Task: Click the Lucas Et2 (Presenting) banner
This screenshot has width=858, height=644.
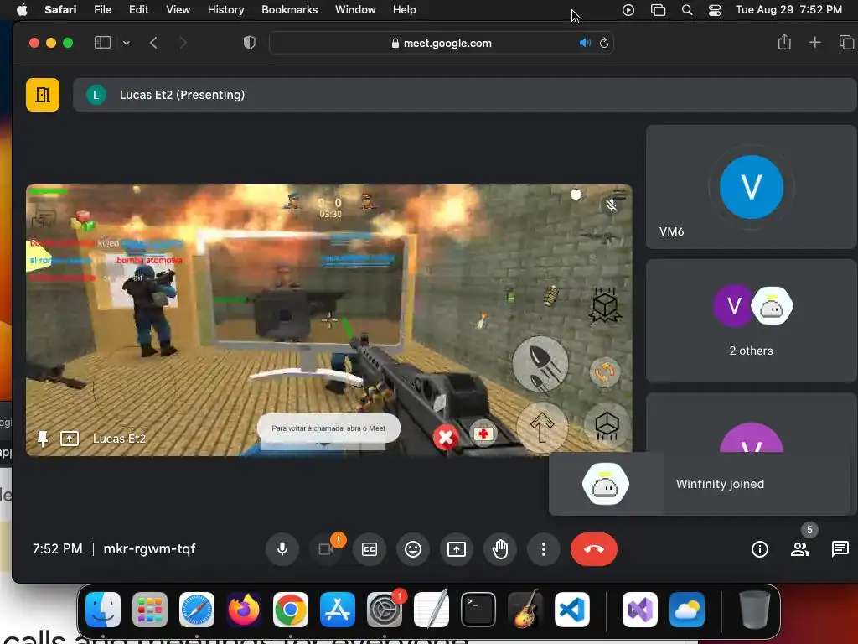Action: click(x=464, y=95)
